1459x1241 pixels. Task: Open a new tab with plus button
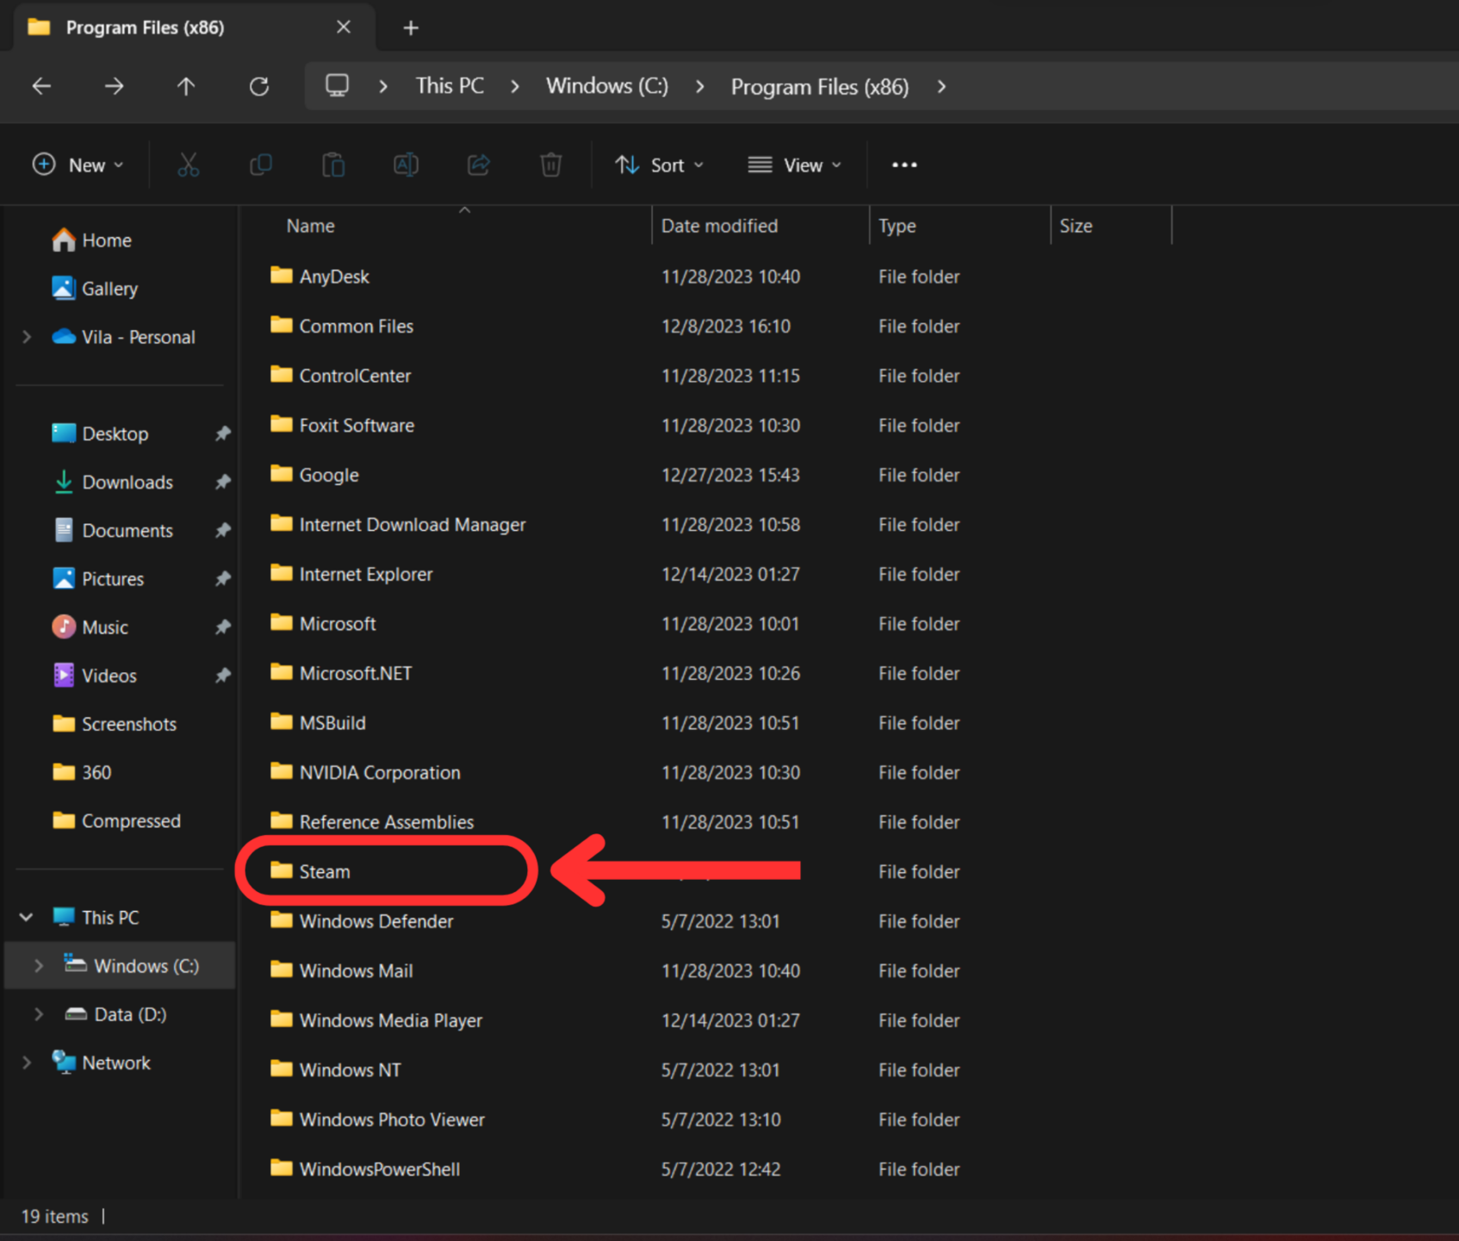click(411, 28)
